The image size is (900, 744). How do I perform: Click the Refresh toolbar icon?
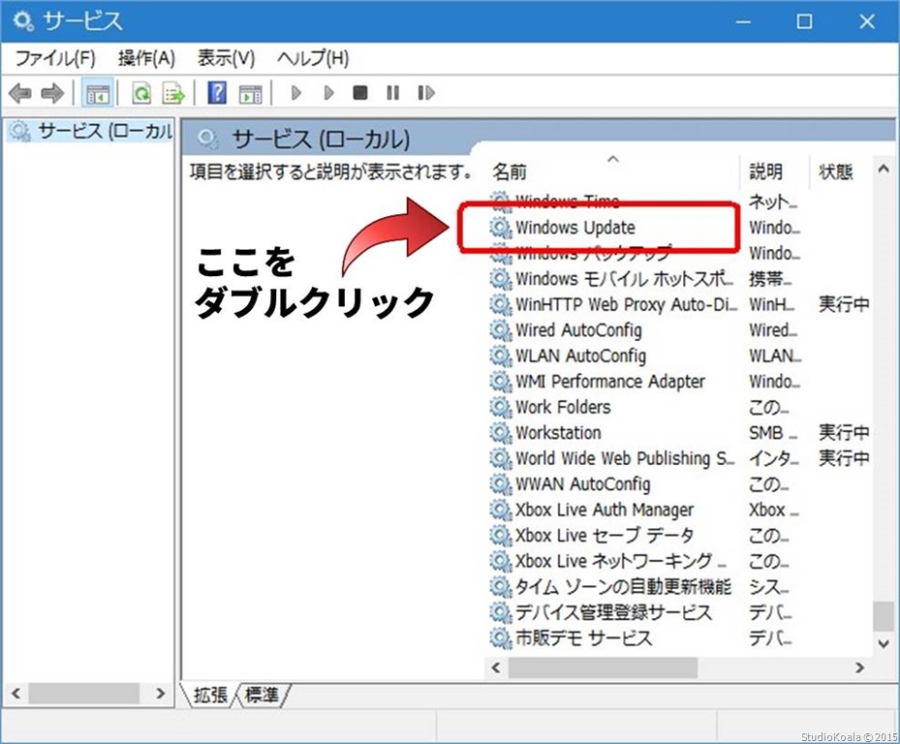click(141, 92)
